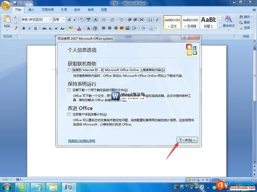The image size is (257, 192).
Task: Apply strikethrough formatting
Action: pos(44,28)
